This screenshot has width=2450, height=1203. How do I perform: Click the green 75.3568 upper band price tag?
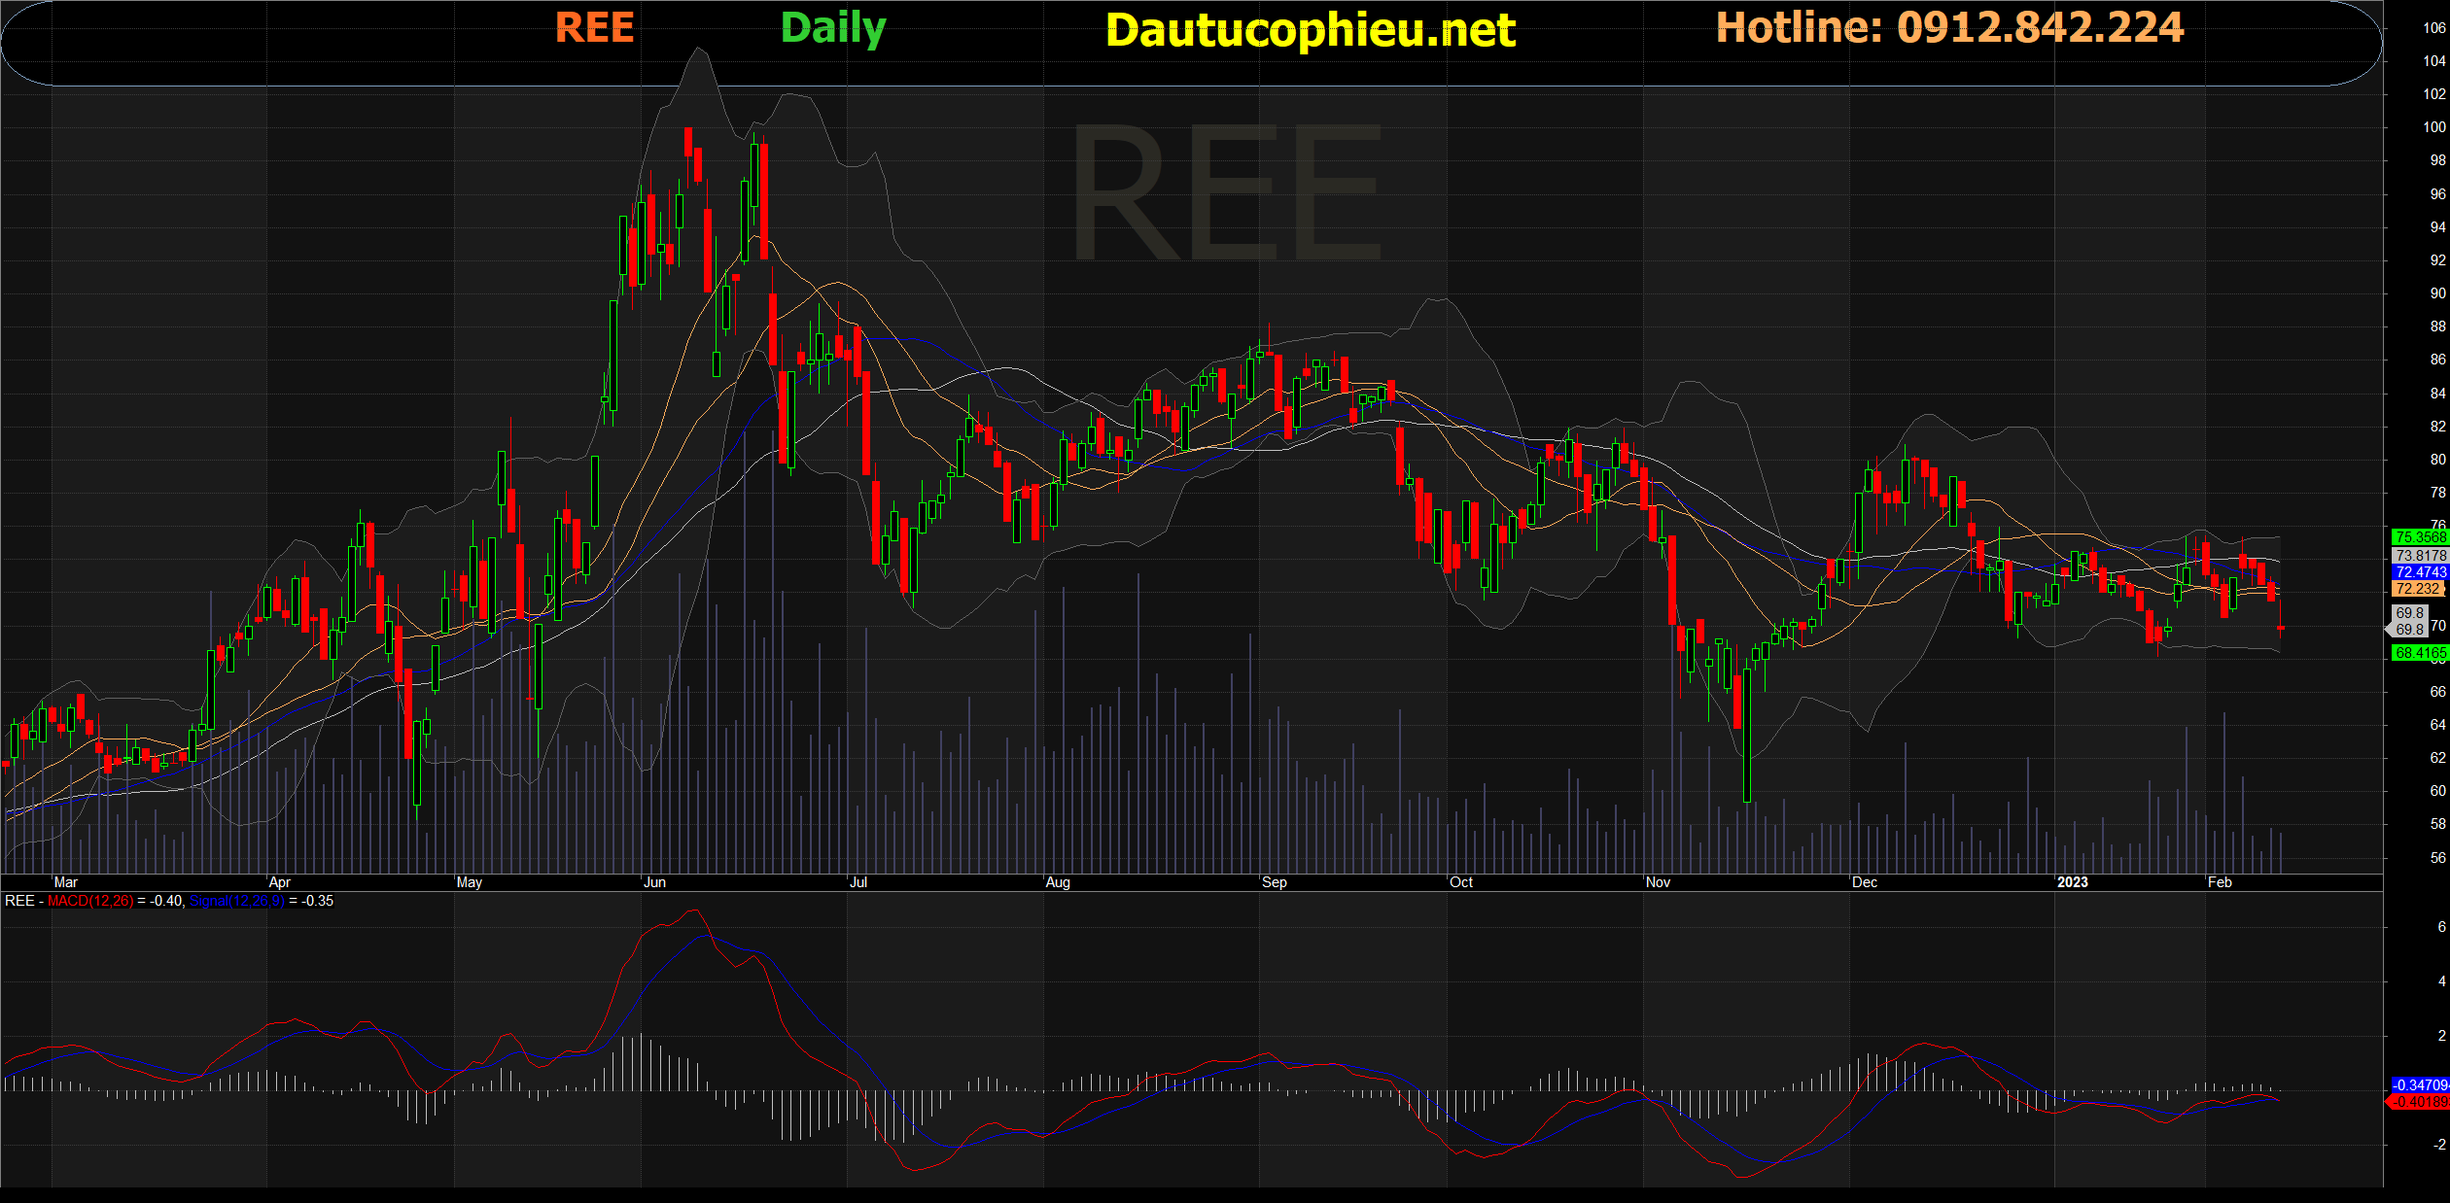coord(2419,537)
